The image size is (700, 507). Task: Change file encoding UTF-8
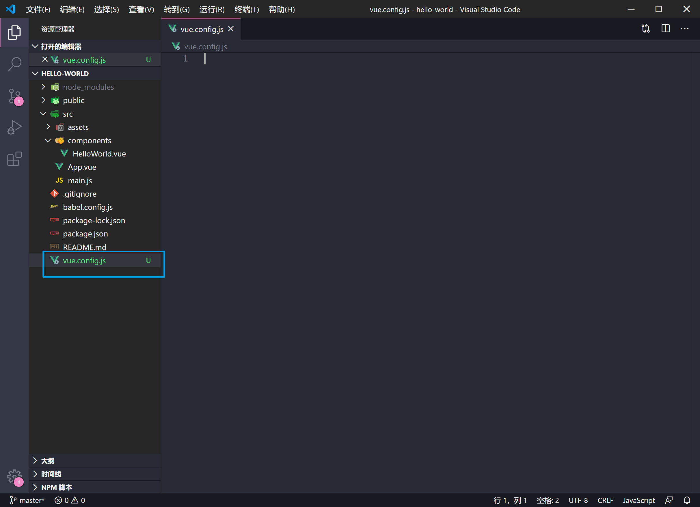tap(578, 500)
